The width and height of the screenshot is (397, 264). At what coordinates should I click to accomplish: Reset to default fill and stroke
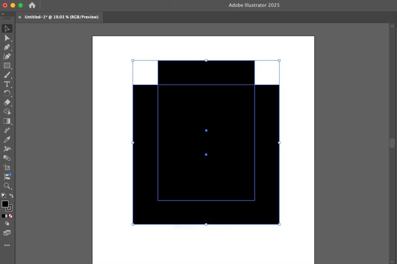click(3, 196)
